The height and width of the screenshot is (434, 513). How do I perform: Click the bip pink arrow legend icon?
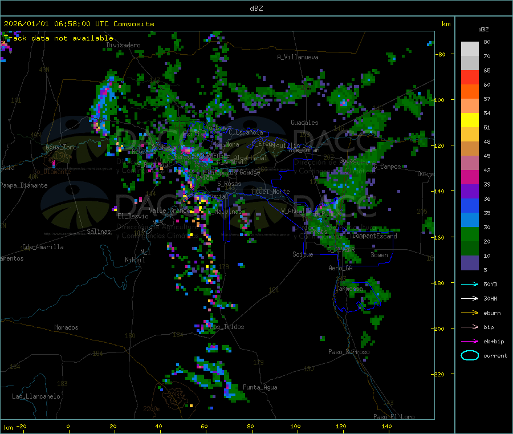[470, 327]
